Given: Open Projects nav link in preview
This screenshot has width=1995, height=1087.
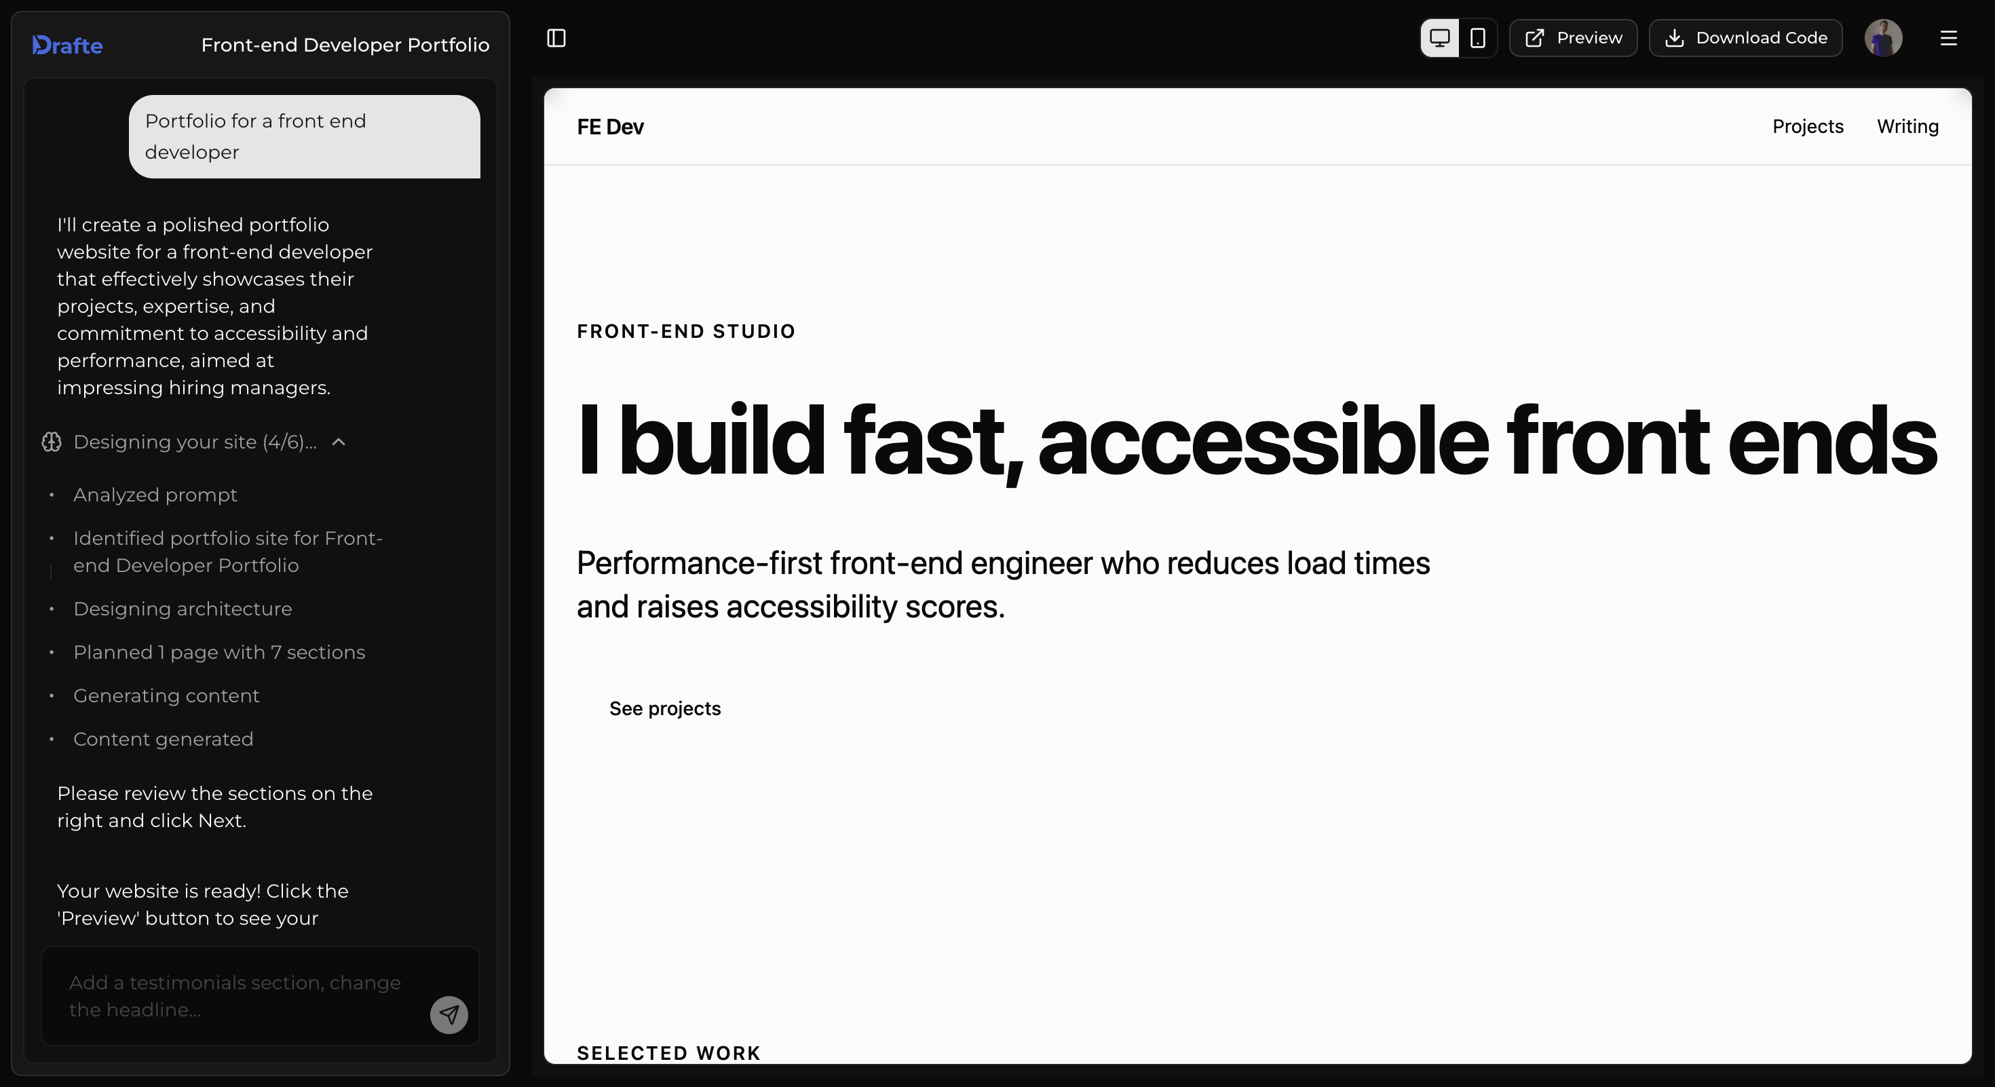Looking at the screenshot, I should pyautogui.click(x=1808, y=126).
